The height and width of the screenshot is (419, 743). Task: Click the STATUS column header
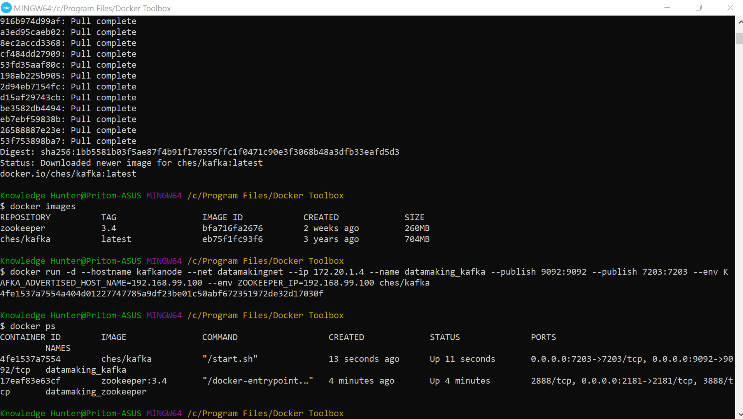445,337
